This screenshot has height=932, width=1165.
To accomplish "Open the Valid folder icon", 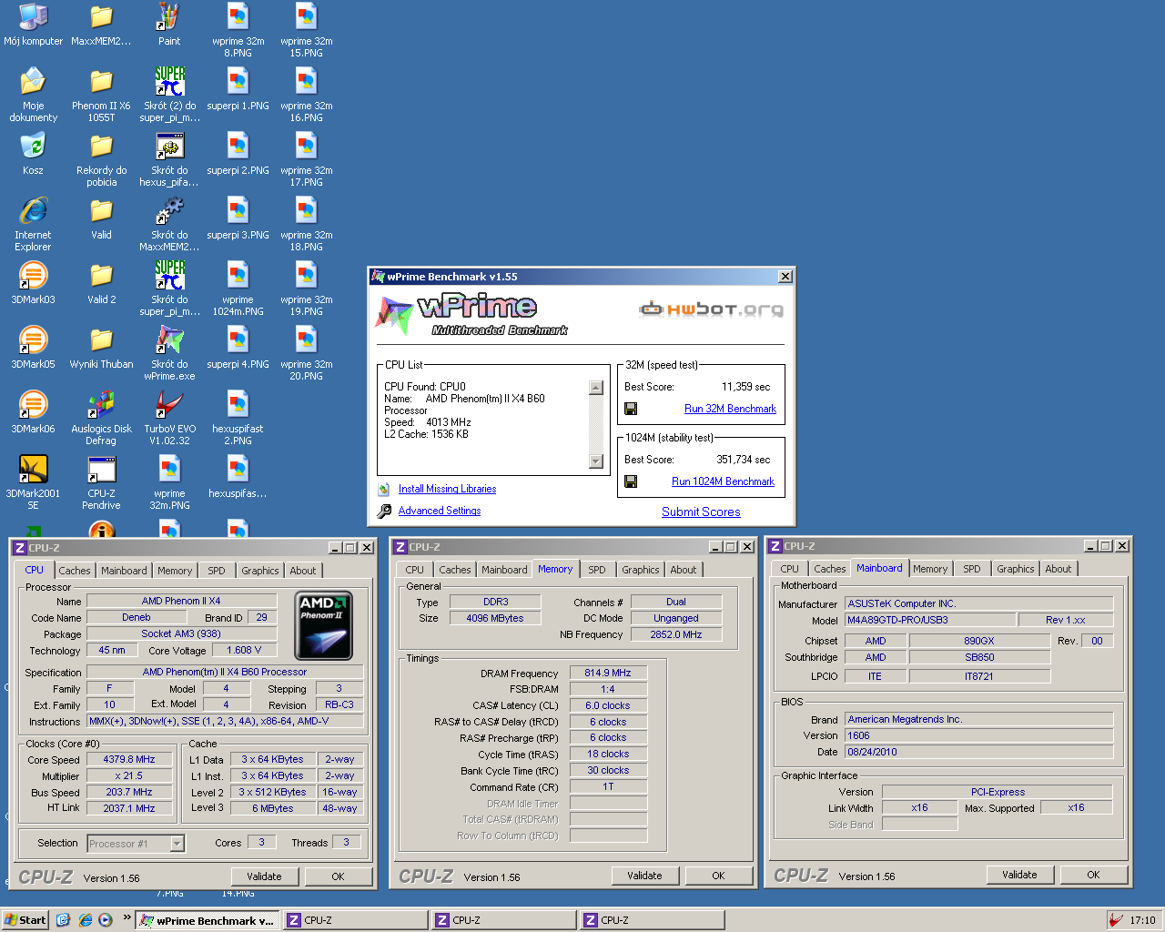I will click(101, 210).
